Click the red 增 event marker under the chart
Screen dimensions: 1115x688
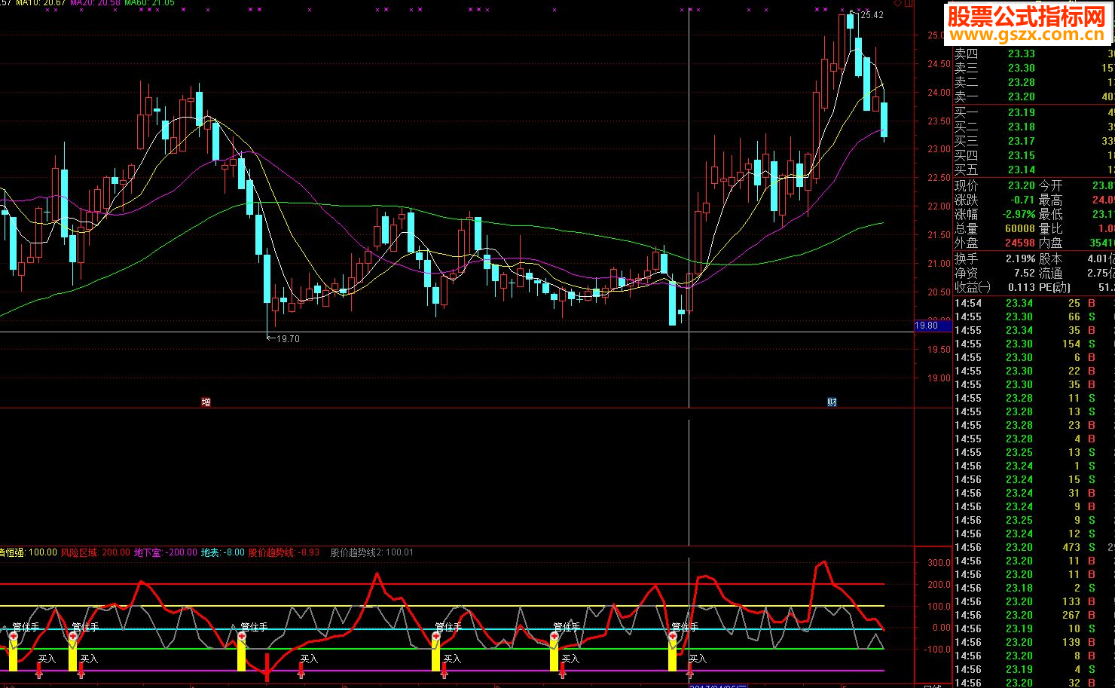[206, 402]
